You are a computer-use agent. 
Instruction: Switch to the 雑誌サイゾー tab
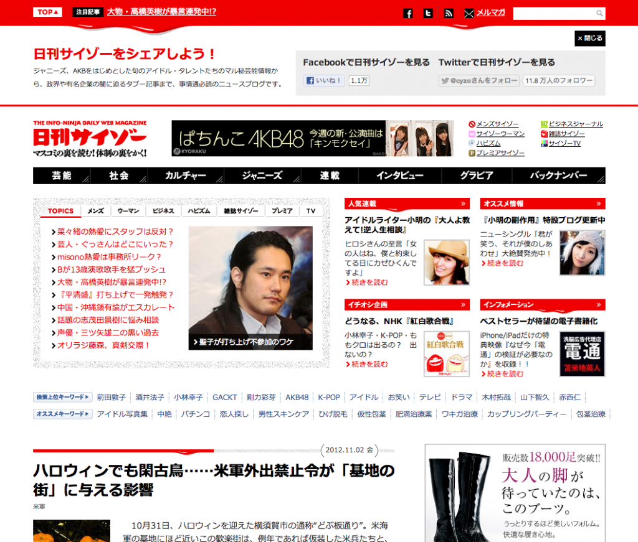[x=241, y=211]
